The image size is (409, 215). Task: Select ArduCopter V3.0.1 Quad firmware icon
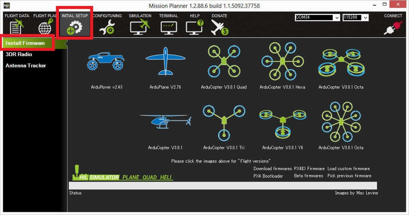coord(224,61)
